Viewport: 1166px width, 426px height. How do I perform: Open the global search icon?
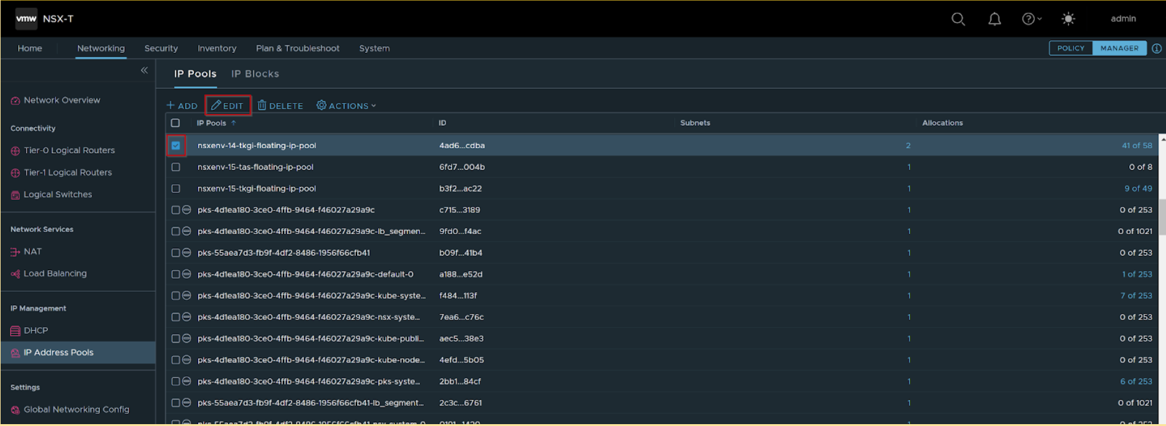(958, 19)
